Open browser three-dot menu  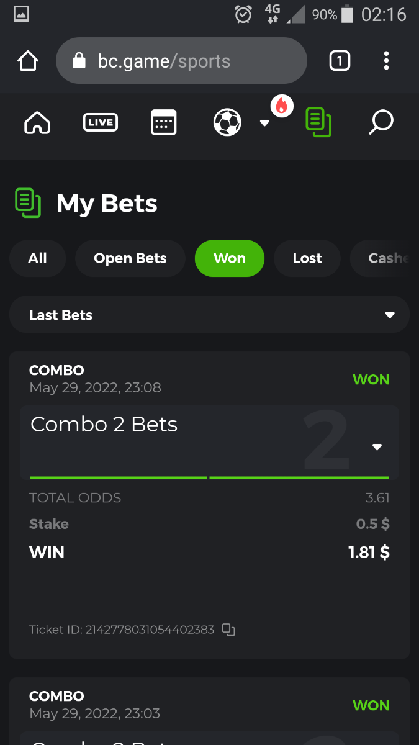pos(386,61)
